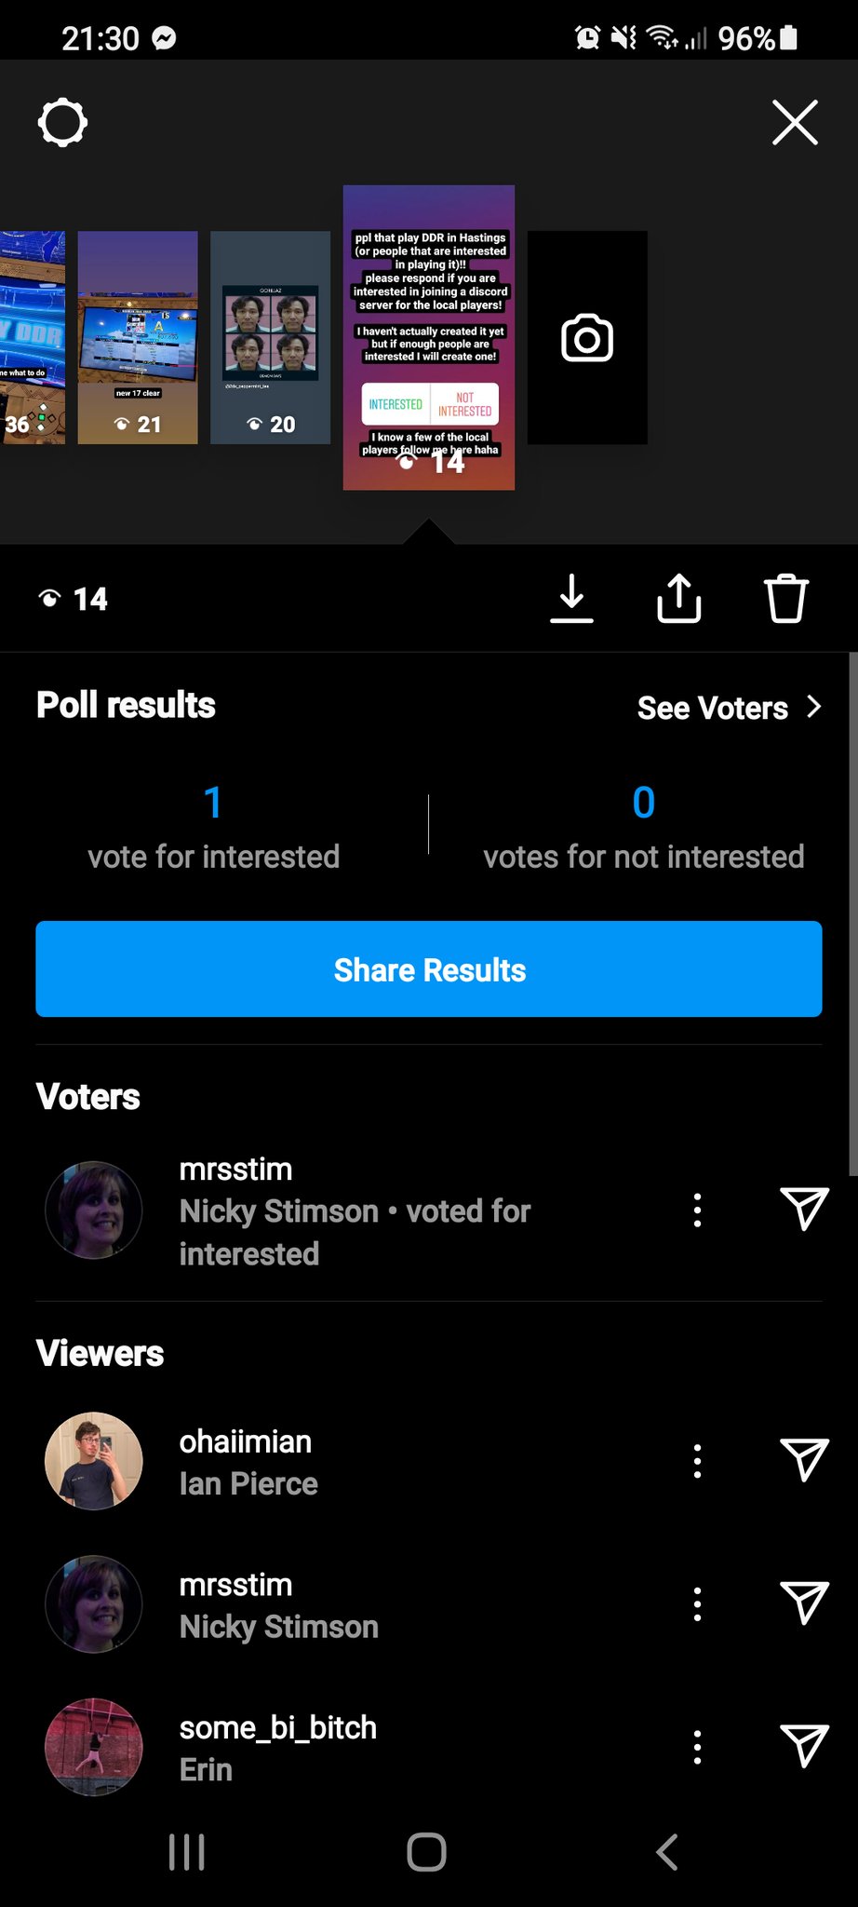Message some_bi_bitch with the send icon
858x1907 pixels.
(x=804, y=1746)
